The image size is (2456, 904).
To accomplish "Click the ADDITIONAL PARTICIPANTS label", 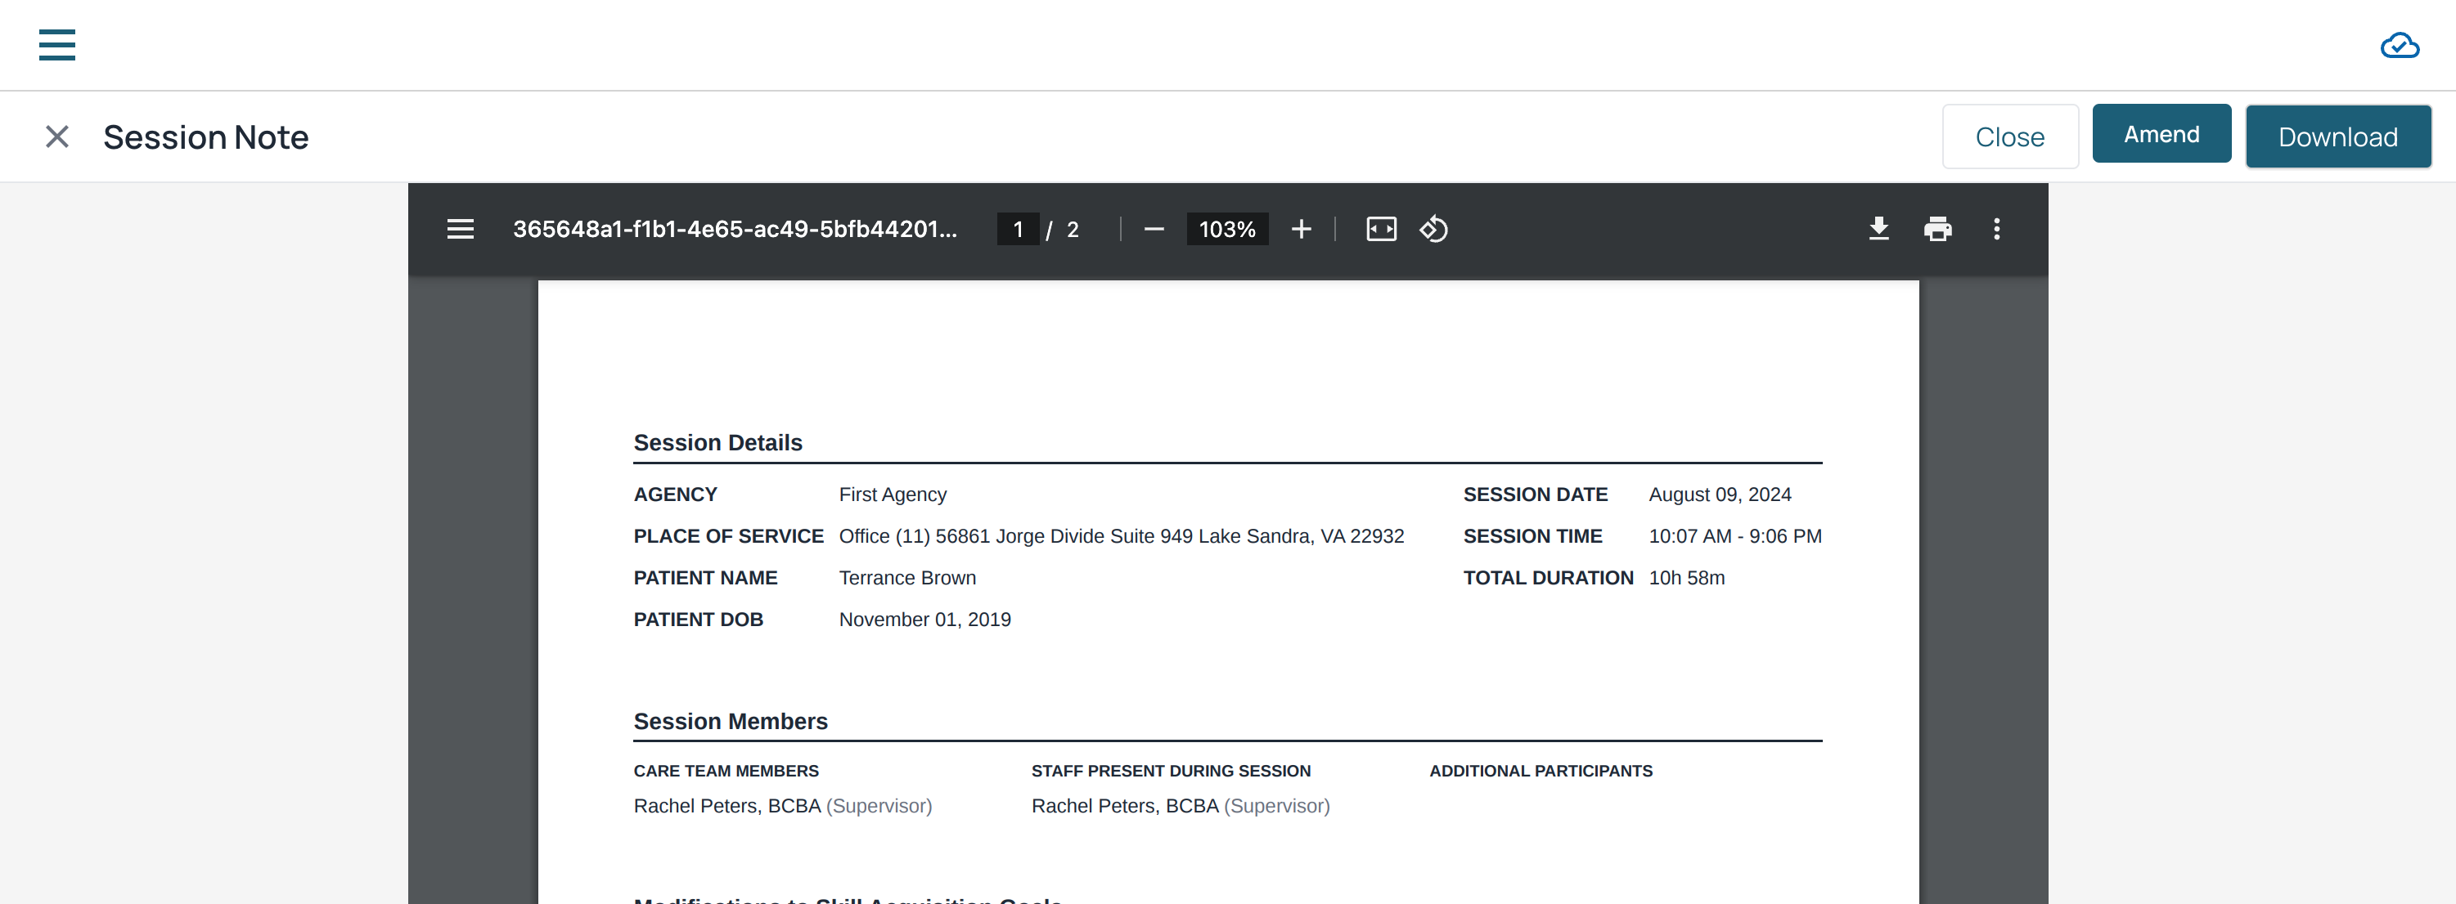I will pyautogui.click(x=1541, y=771).
